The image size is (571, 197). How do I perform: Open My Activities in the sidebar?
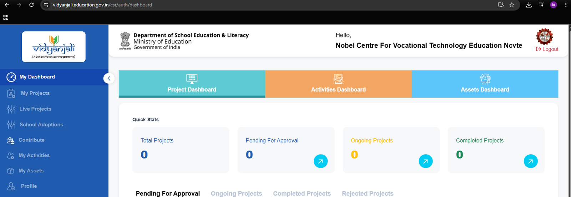pyautogui.click(x=54, y=155)
